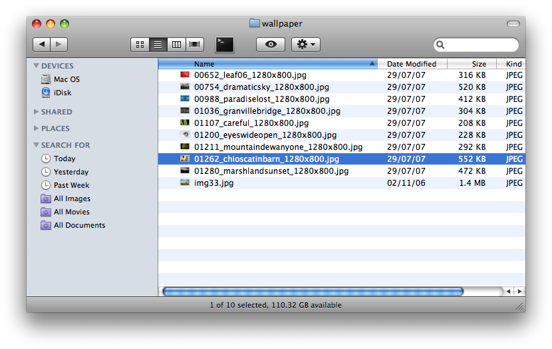Click the search magnifier icon

click(x=440, y=45)
